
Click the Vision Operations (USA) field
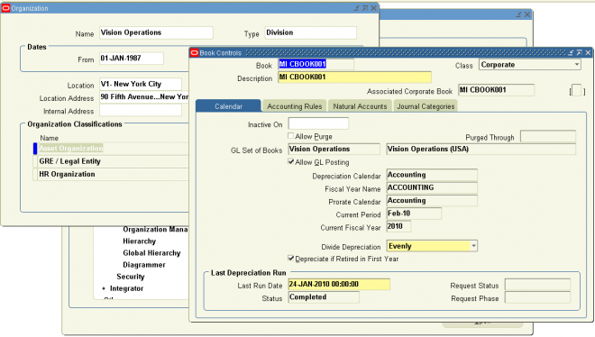481,149
